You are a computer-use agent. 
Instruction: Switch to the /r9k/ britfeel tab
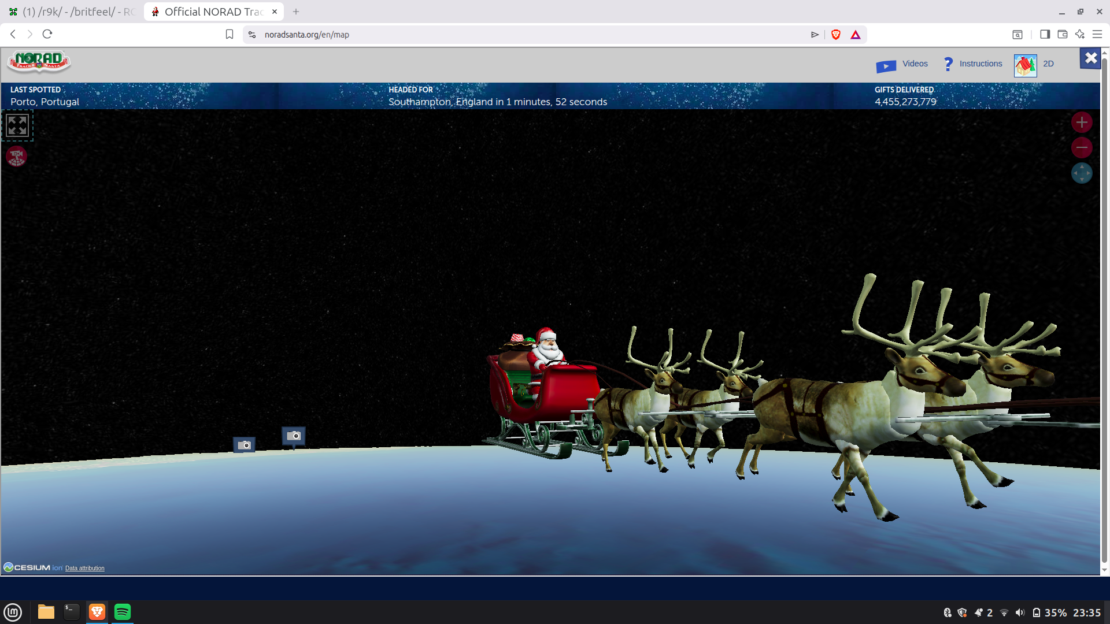click(x=72, y=12)
